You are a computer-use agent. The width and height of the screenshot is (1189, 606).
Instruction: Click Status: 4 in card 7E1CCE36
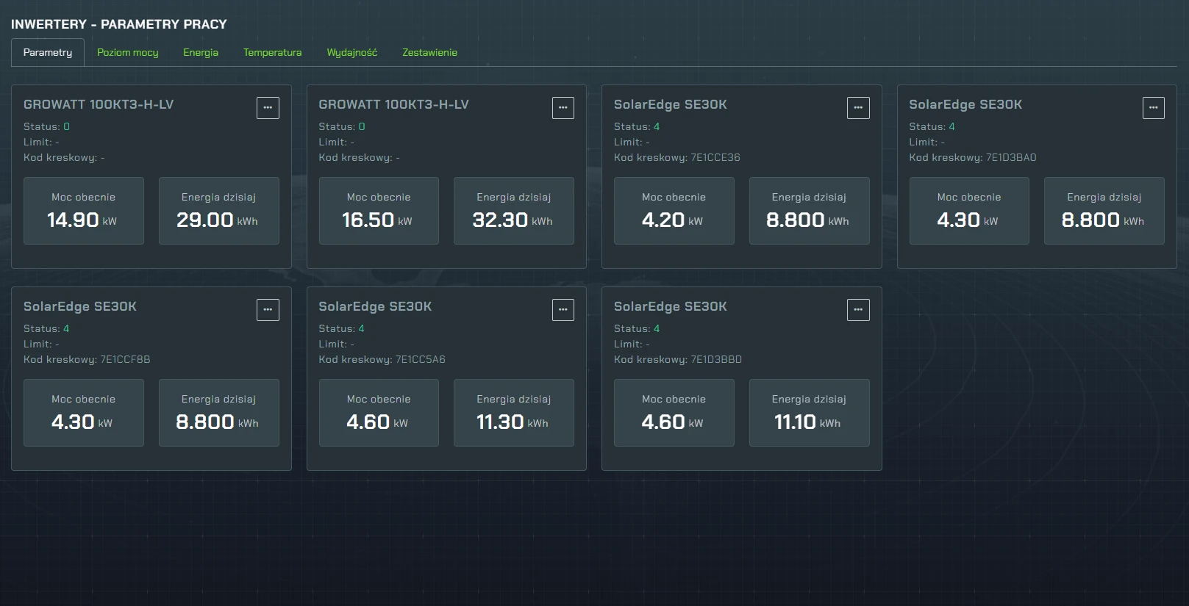pos(637,126)
